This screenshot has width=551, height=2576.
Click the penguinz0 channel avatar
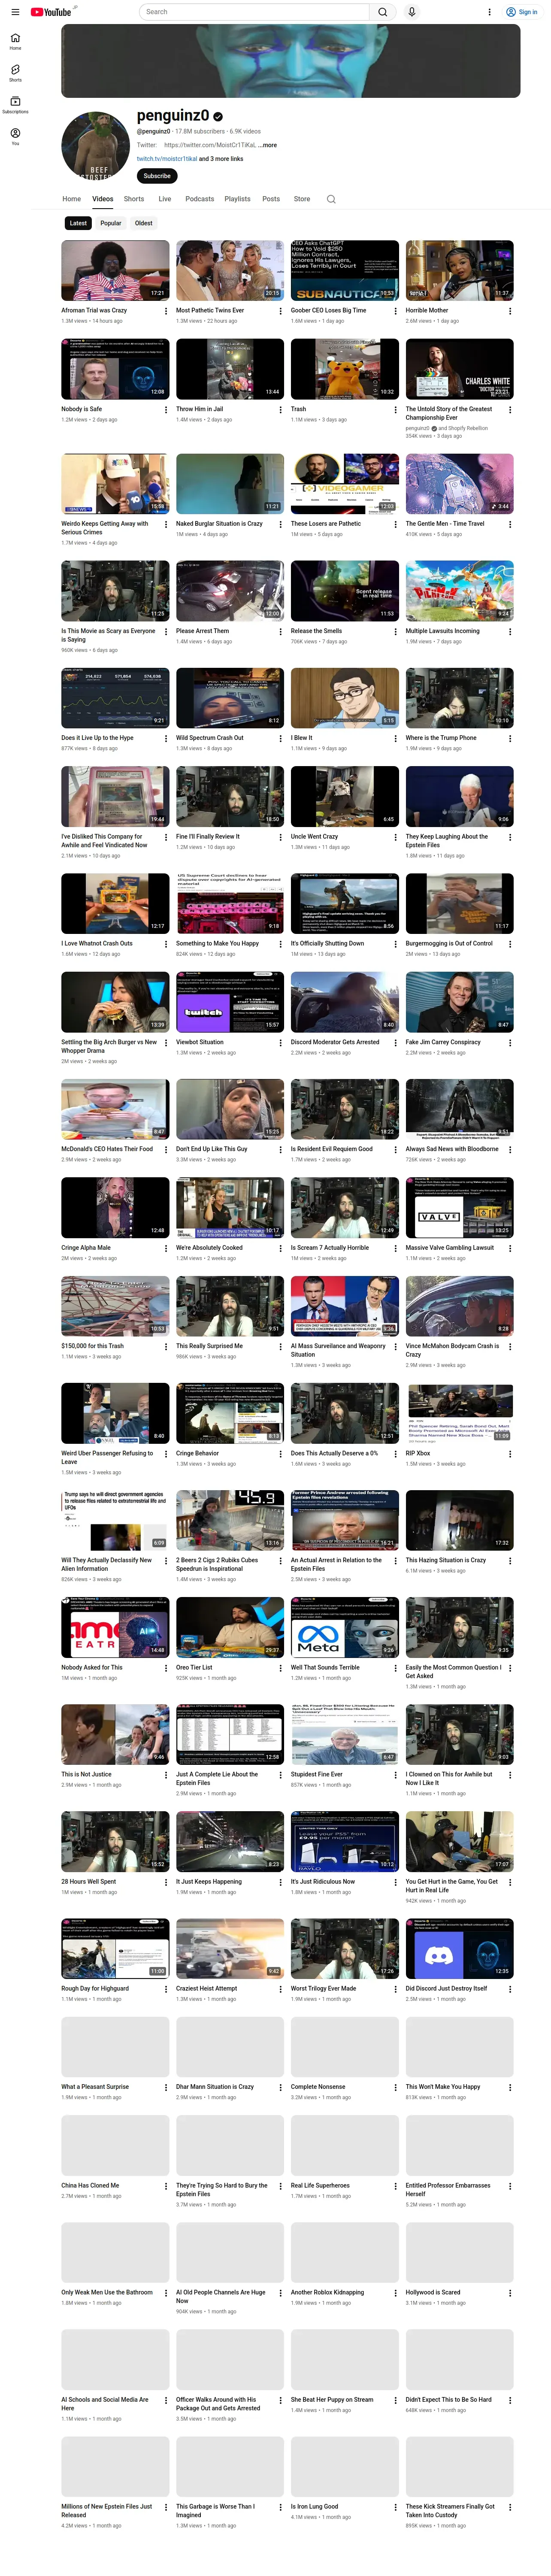coord(95,145)
